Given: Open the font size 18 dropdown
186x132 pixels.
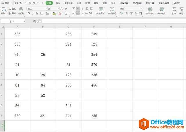Looking at the screenshot, I should tap(58, 9).
